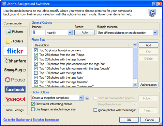Image resolution: width=163 pixels, height=126 pixels.
Task: Click the help icon beside snapshot scrapbook
Action: (87, 98)
